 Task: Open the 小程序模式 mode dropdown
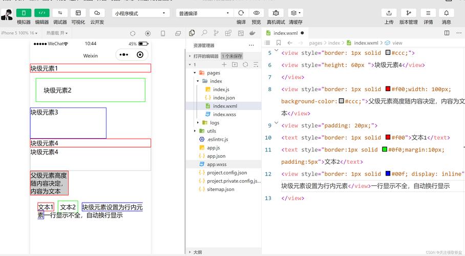141,13
